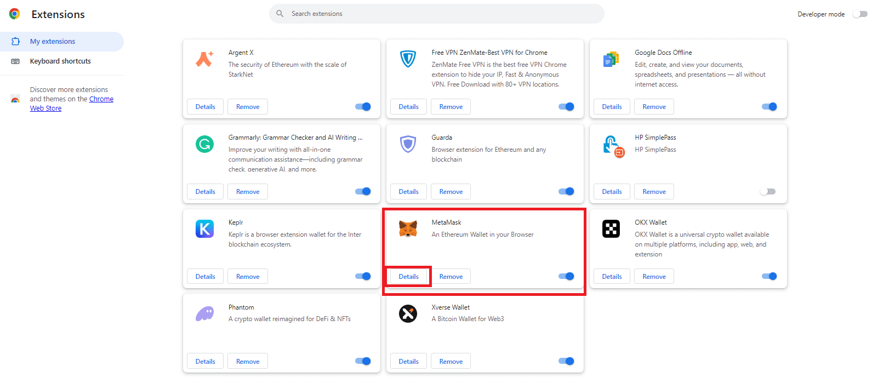
Task: Remove the Guarda extension
Action: (451, 192)
